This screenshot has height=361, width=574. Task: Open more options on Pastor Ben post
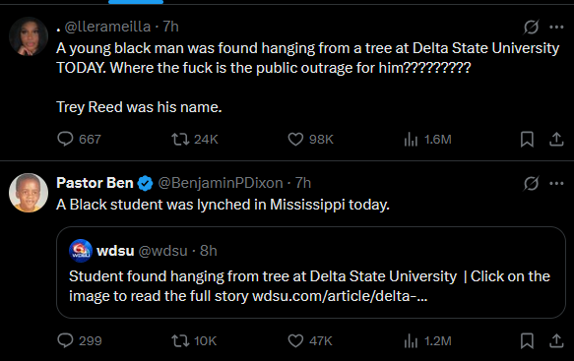coord(556,183)
